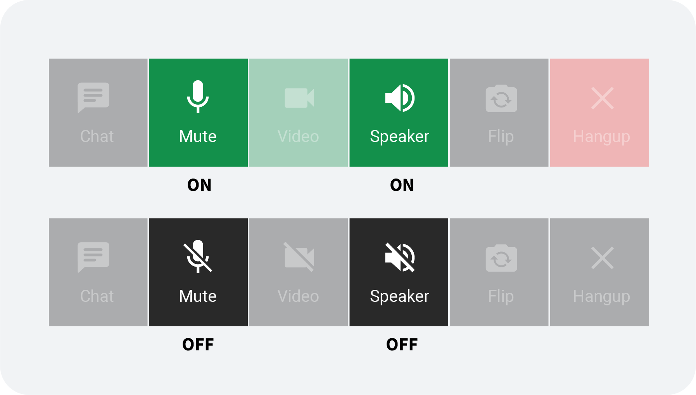Click the camera flip icon in top row
This screenshot has width=696, height=395.
pos(501,99)
